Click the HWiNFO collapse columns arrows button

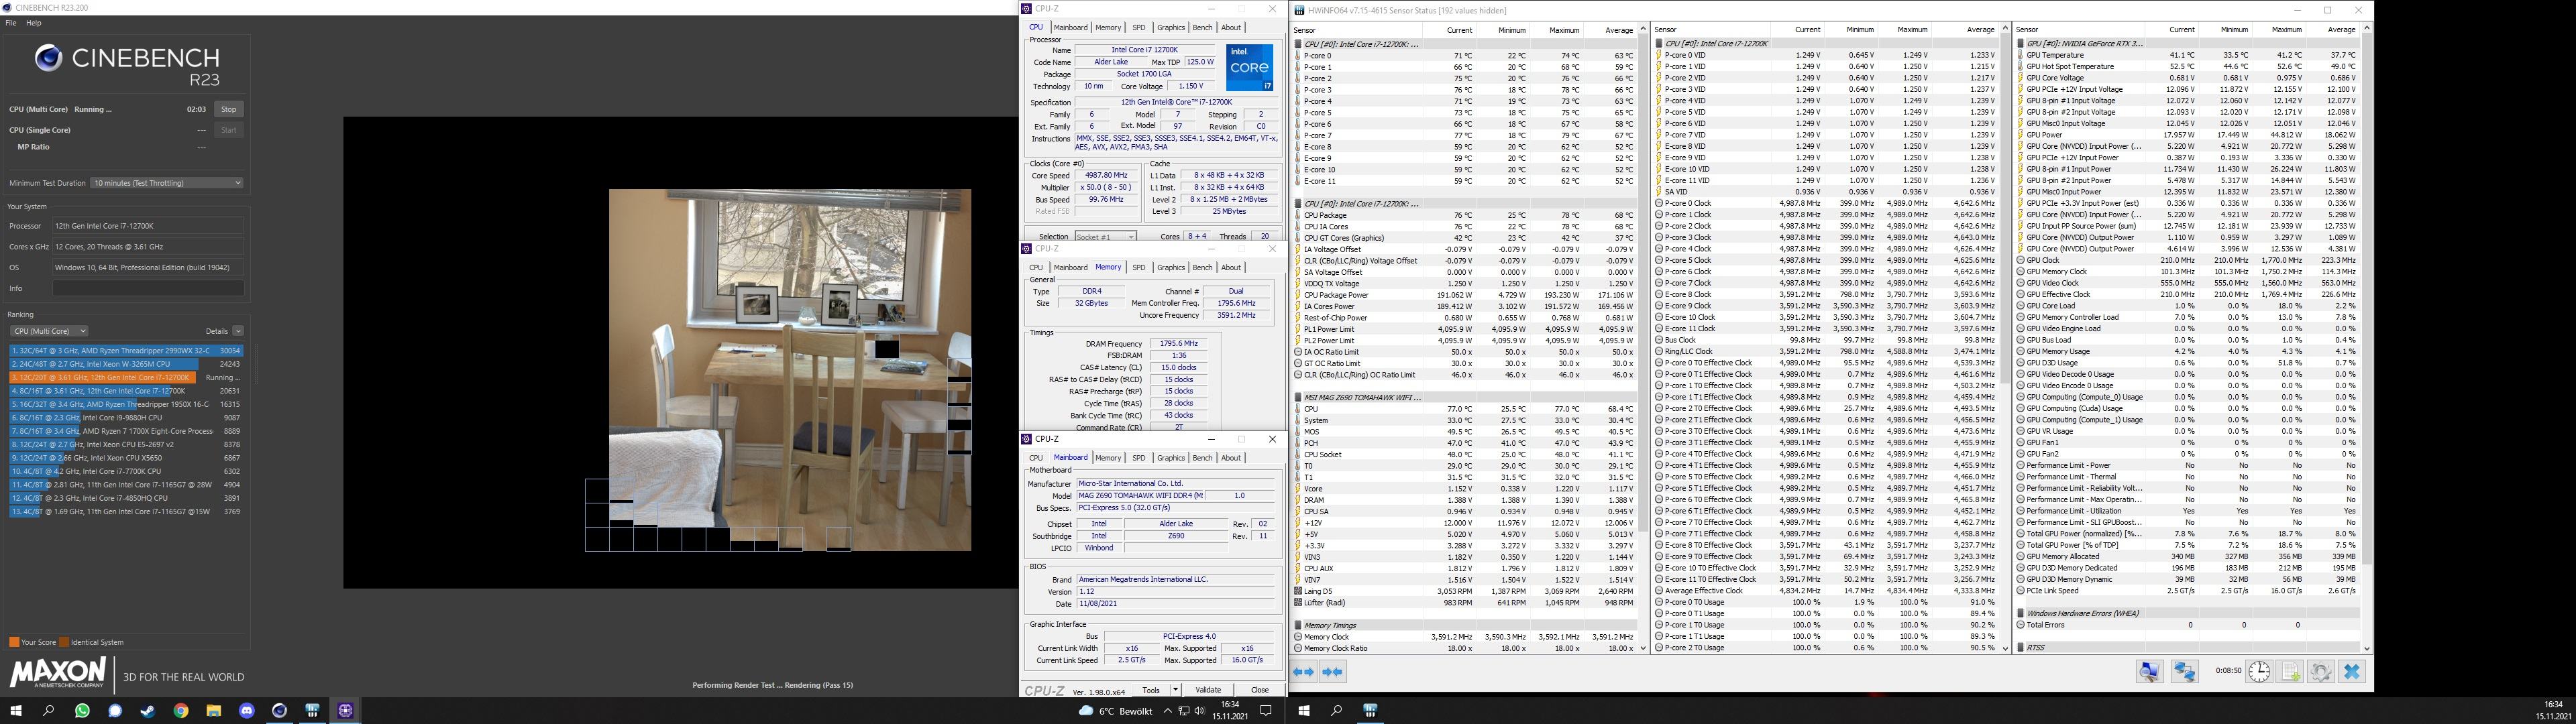pos(1332,672)
